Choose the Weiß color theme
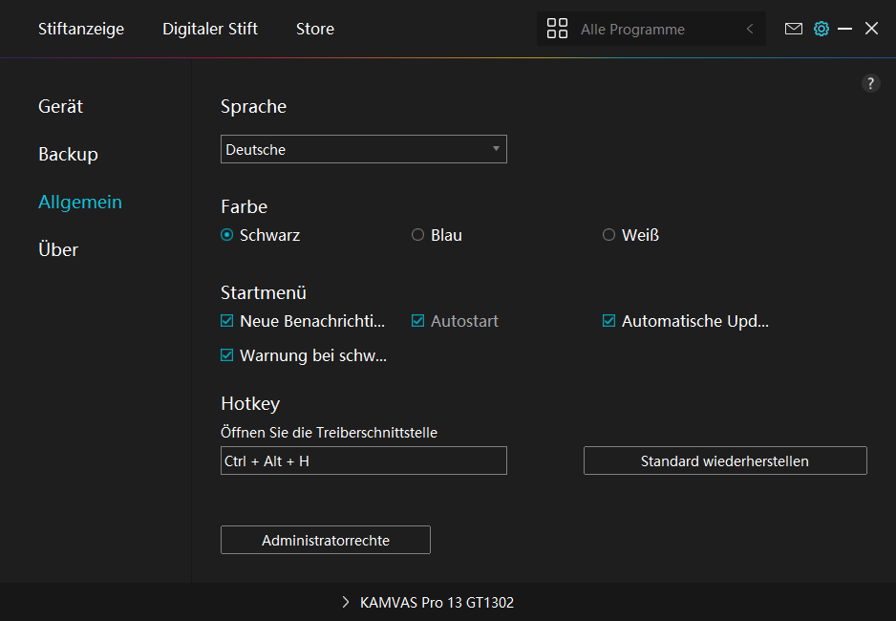896x621 pixels. pos(608,235)
